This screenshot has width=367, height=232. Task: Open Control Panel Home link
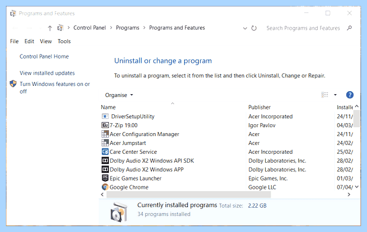(44, 56)
